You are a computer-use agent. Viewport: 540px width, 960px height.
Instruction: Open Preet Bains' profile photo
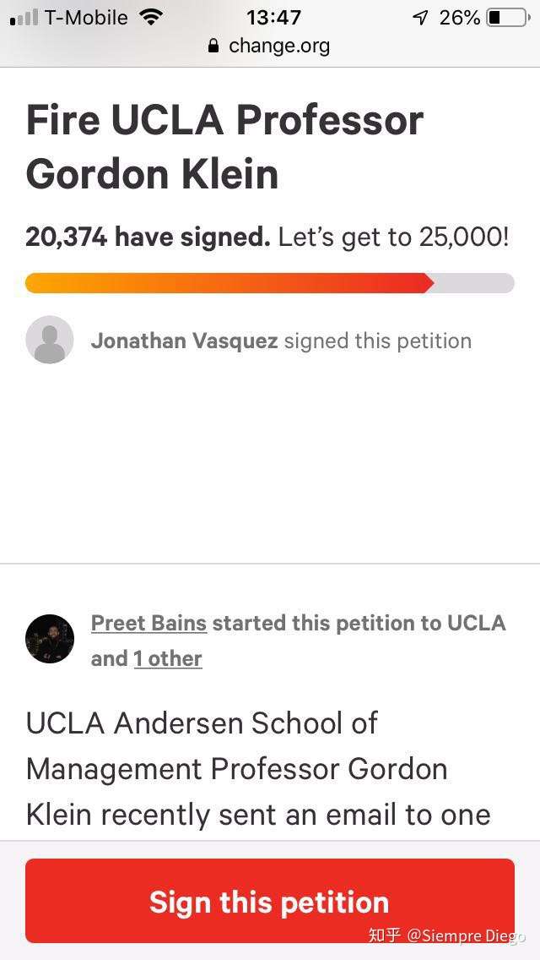point(50,639)
